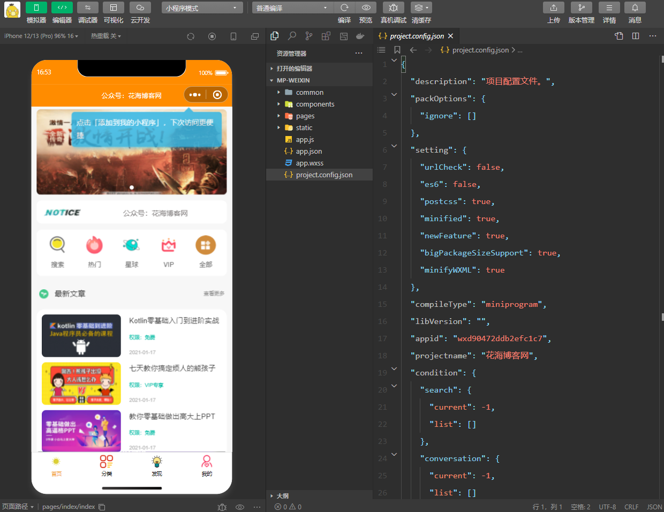Open version management
The image size is (664, 512).
tap(582, 7)
